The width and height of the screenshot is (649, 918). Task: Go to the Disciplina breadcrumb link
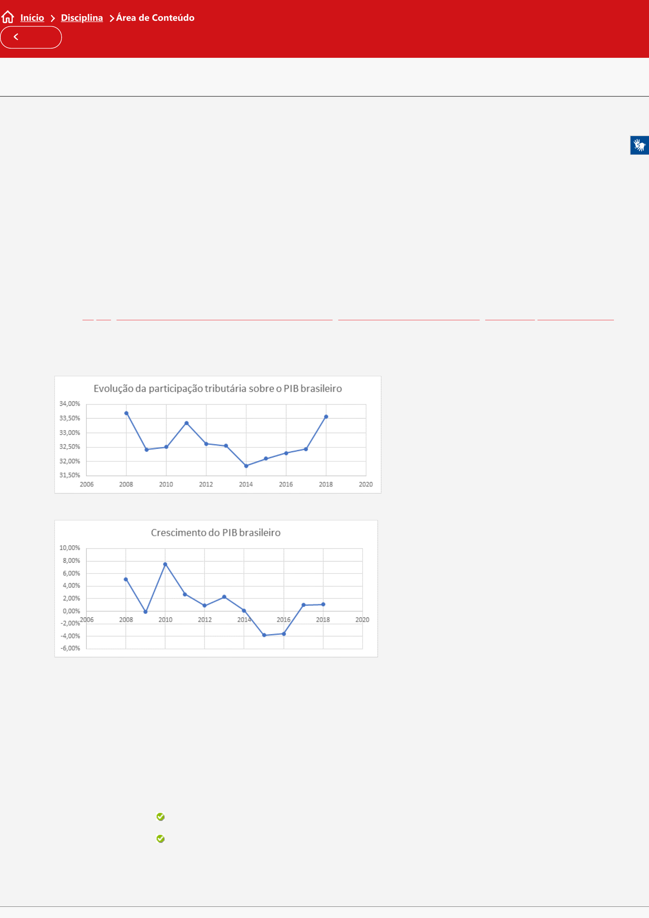point(82,18)
